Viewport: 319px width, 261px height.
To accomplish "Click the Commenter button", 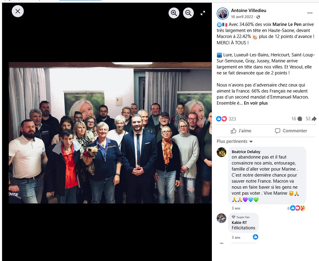I will (x=291, y=131).
